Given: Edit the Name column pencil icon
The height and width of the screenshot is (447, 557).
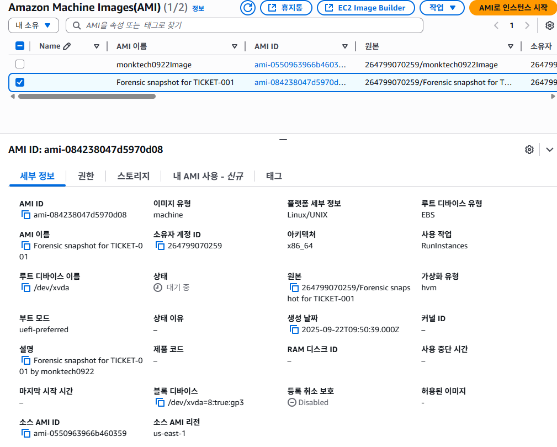Looking at the screenshot, I should point(67,46).
